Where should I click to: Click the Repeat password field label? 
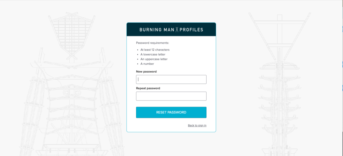148,88
